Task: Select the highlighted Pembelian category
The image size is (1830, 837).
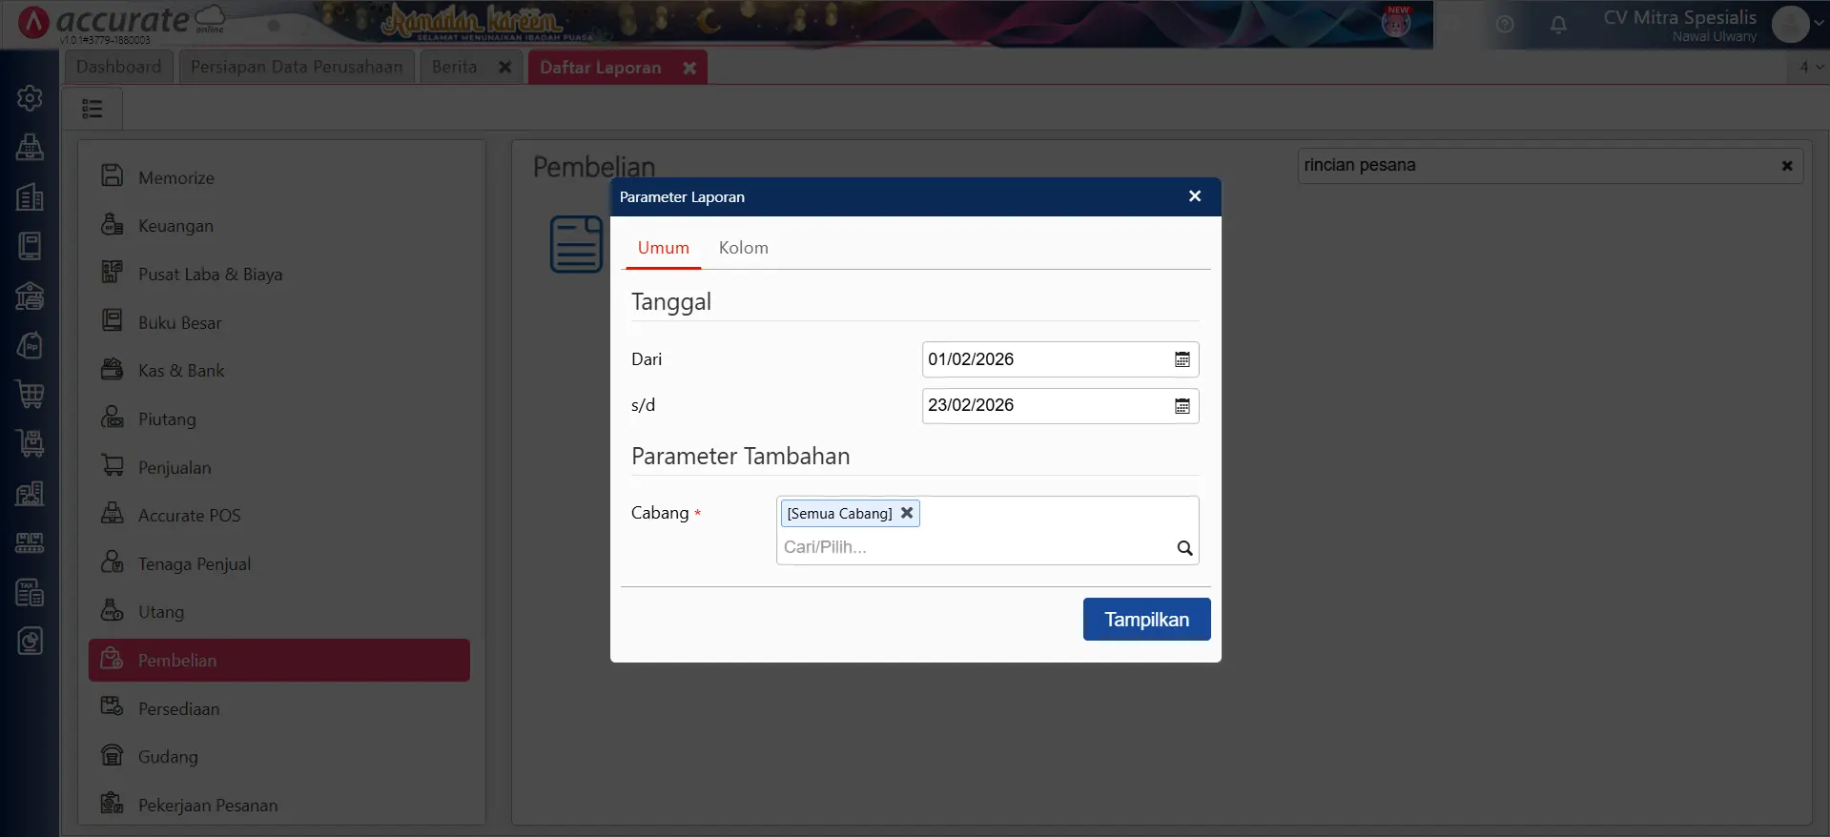Action: 278,660
